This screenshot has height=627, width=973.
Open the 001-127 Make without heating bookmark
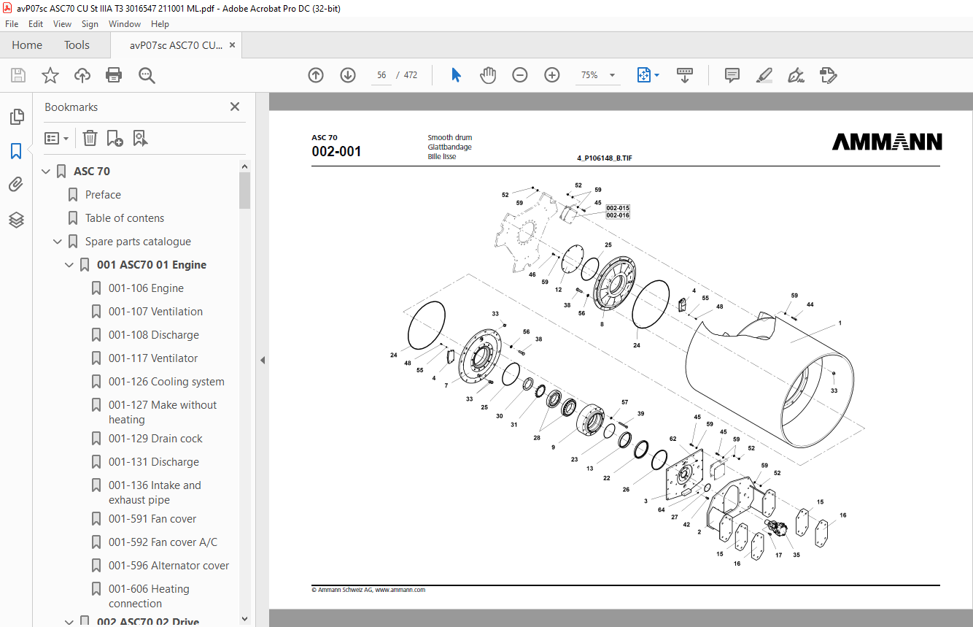[163, 412]
